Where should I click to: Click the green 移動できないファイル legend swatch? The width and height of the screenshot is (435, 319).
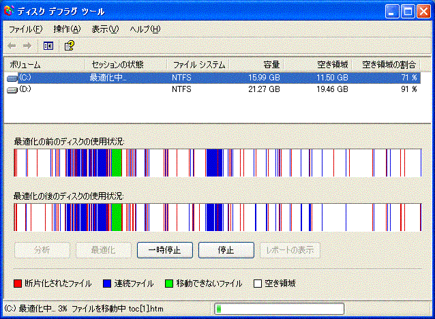(x=169, y=284)
